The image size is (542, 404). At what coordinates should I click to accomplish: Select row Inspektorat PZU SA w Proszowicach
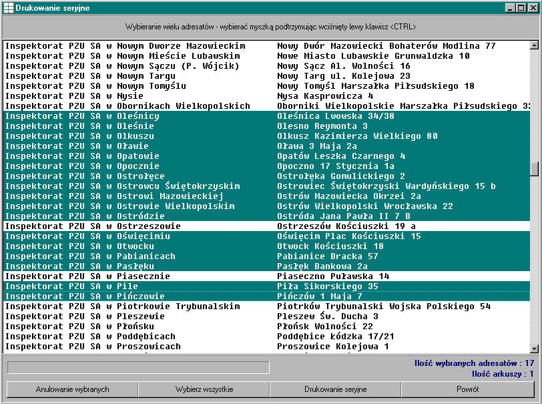pyautogui.click(x=266, y=347)
